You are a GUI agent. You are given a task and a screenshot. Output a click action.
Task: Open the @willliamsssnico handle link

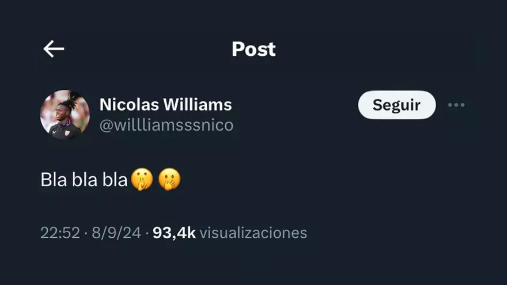tap(166, 126)
